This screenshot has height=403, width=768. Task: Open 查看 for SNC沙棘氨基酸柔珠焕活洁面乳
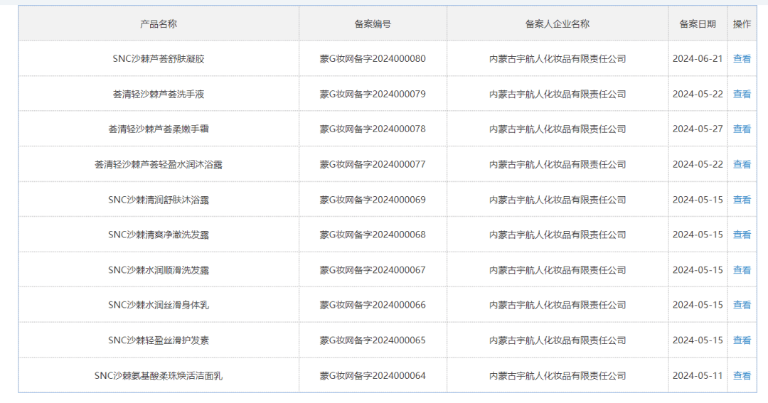(x=742, y=375)
